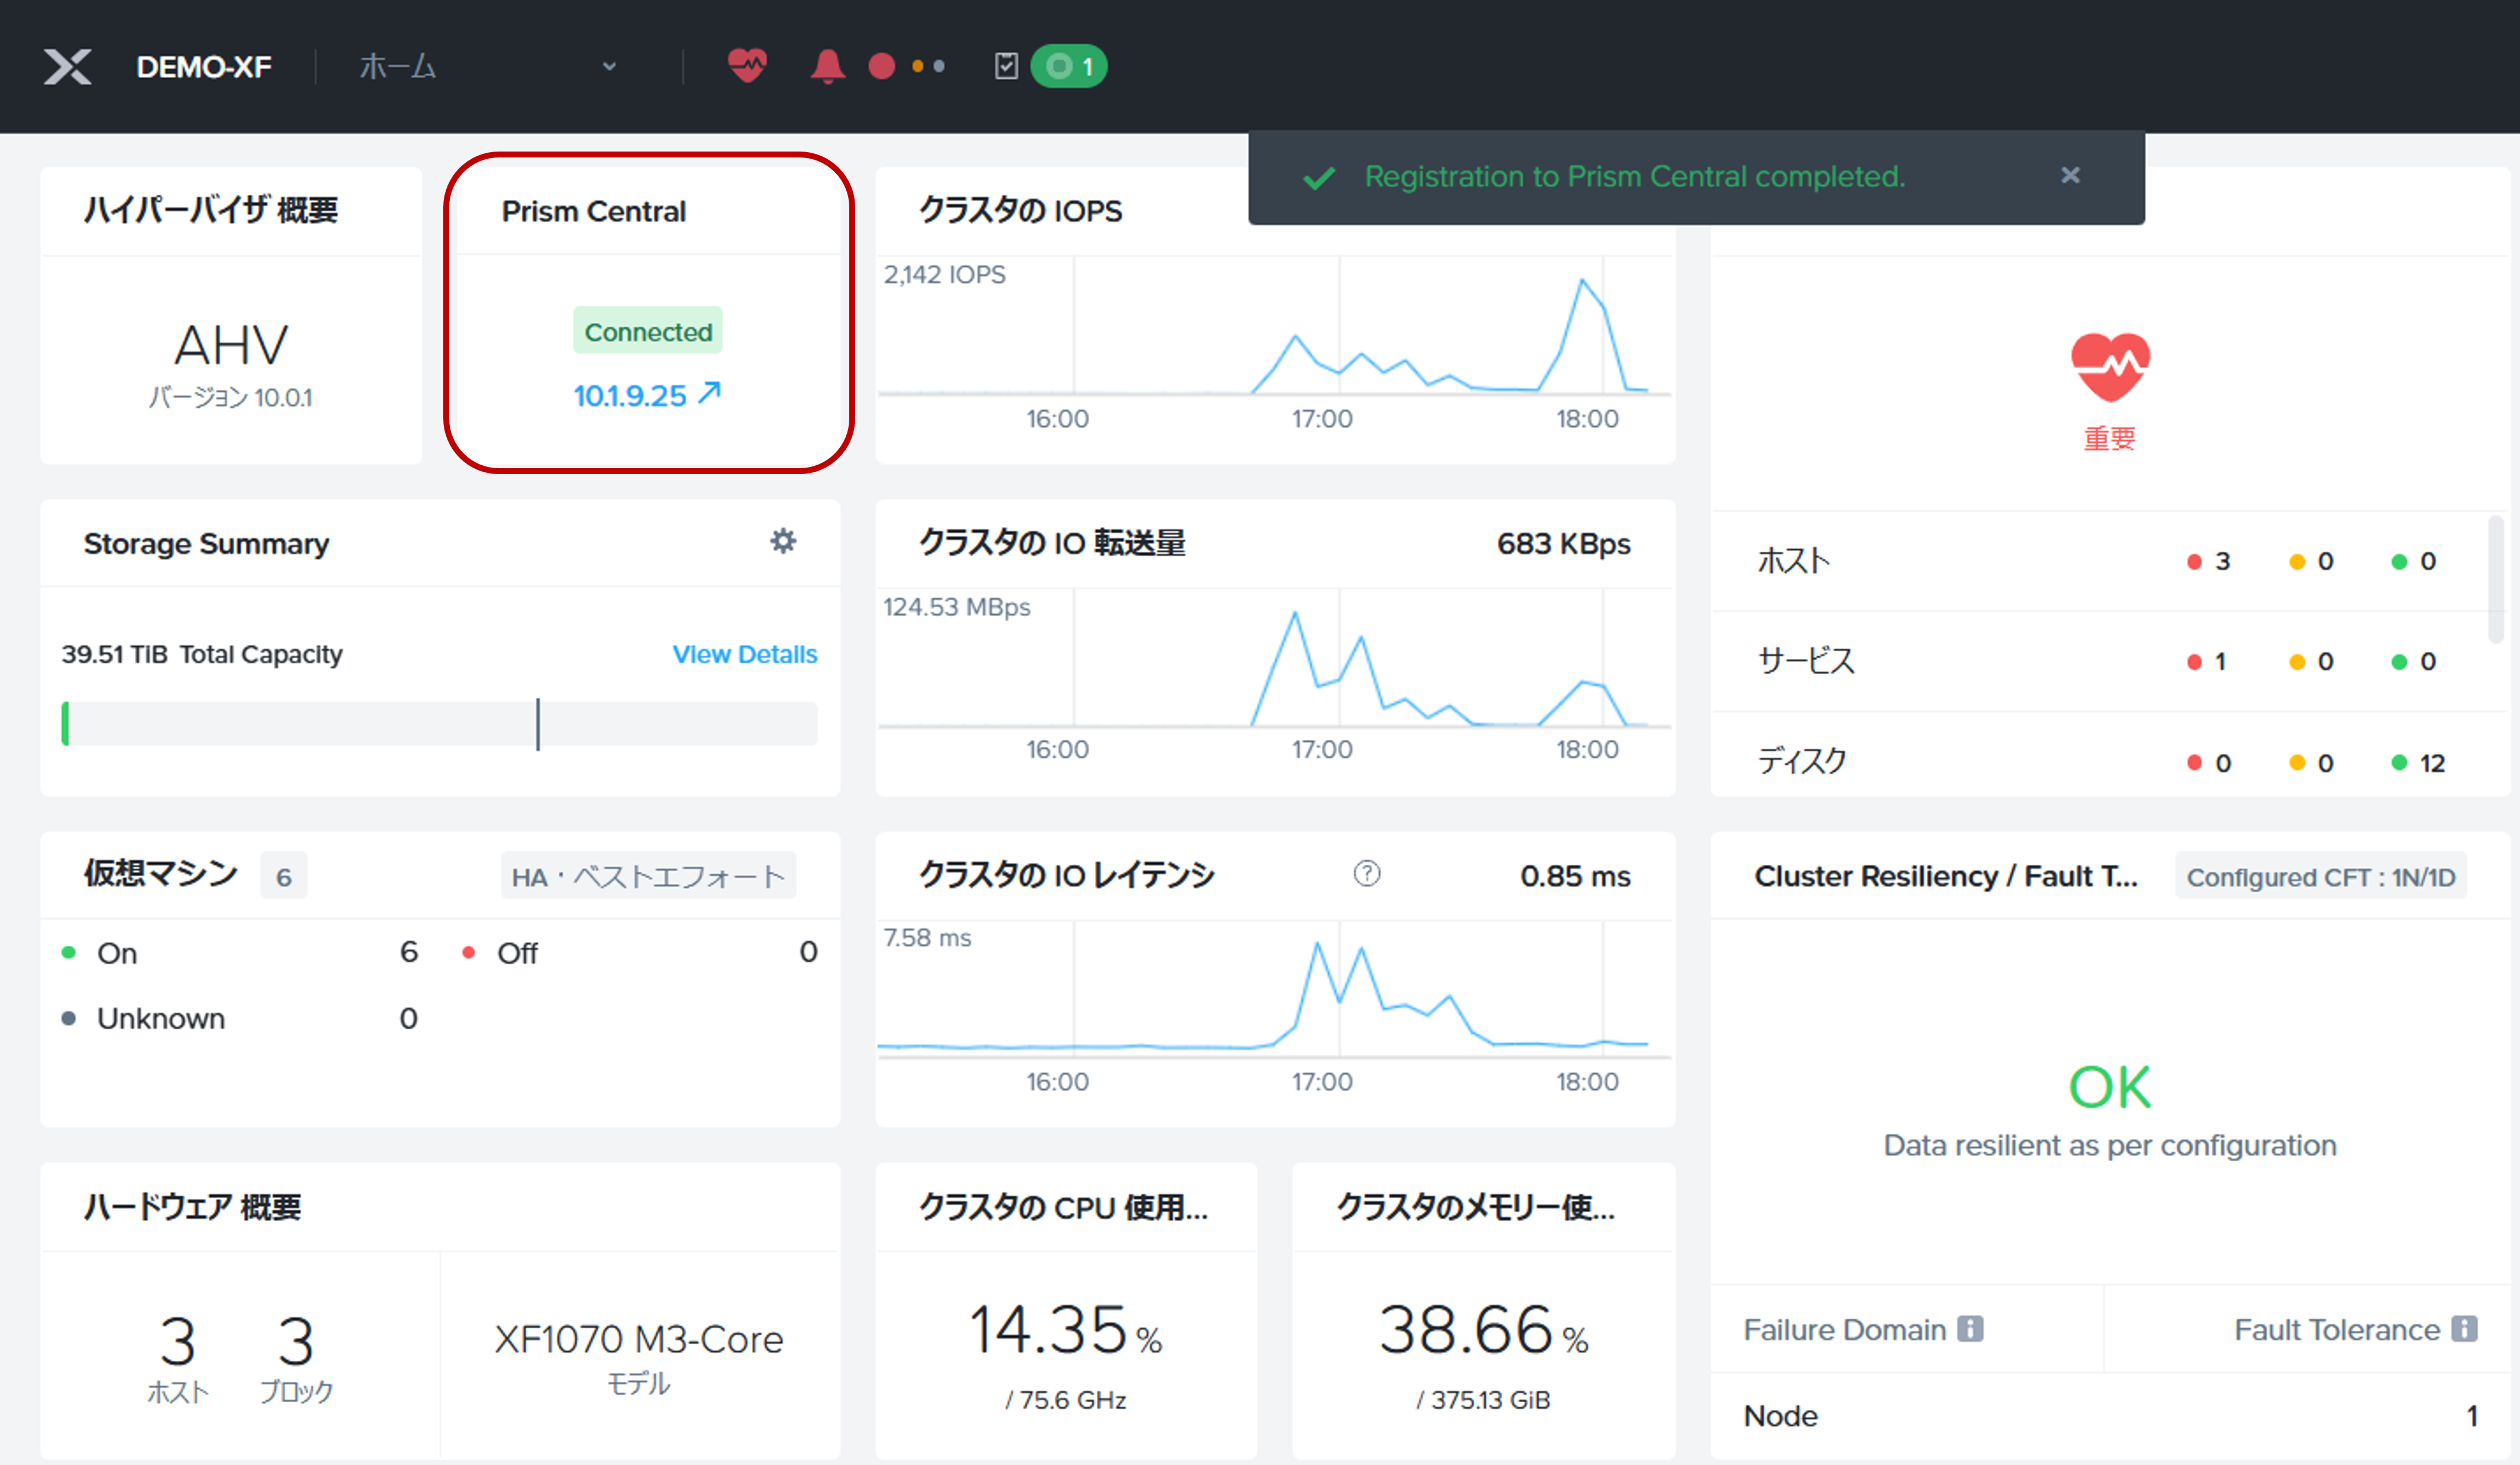Screen dimensions: 2520x1465
Task: Click the Unknown VM count row
Action: pos(240,1019)
